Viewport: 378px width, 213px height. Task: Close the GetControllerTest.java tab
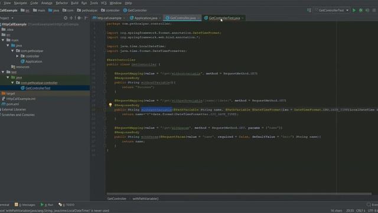[x=243, y=18]
